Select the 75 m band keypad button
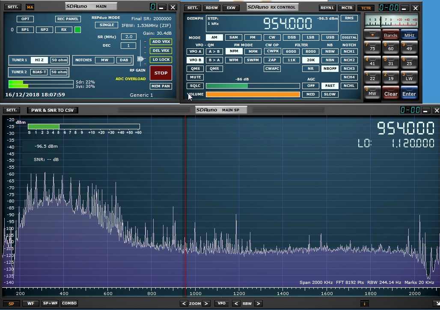The width and height of the screenshot is (440, 310). 372,48
